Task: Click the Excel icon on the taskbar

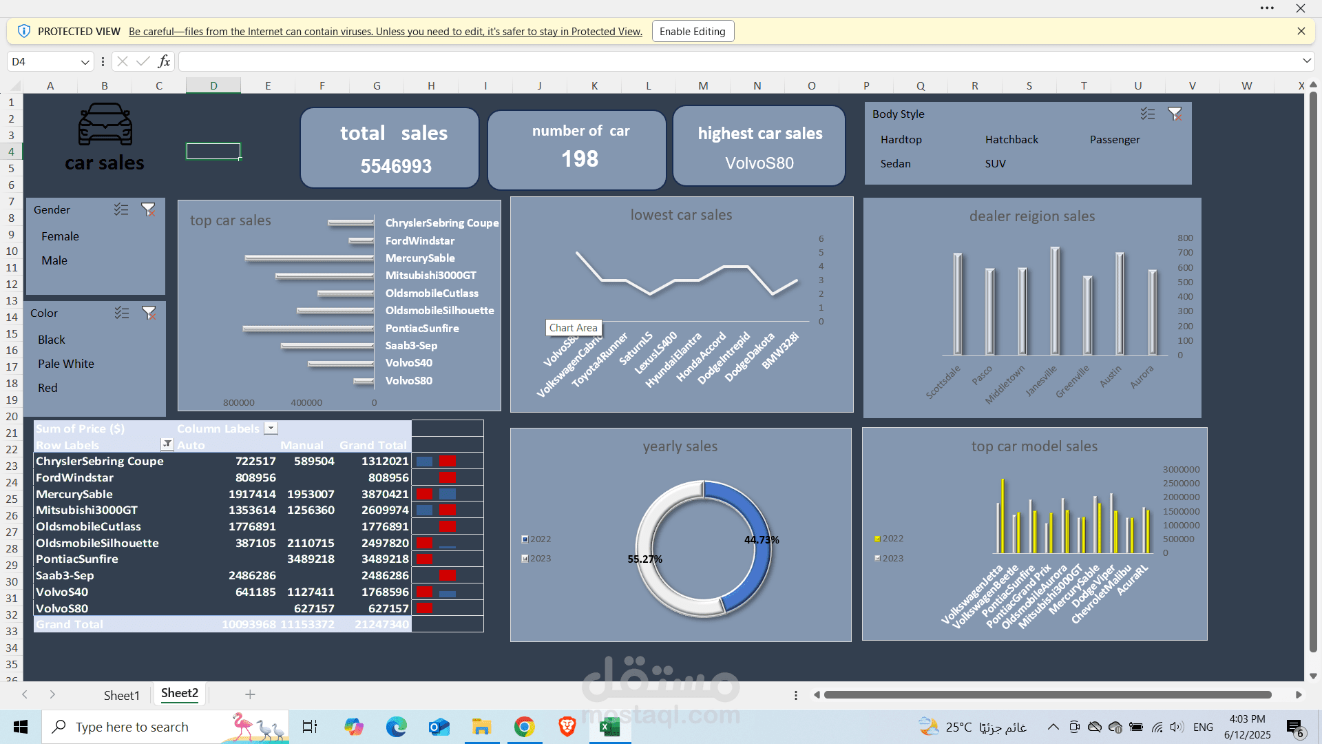Action: tap(610, 727)
